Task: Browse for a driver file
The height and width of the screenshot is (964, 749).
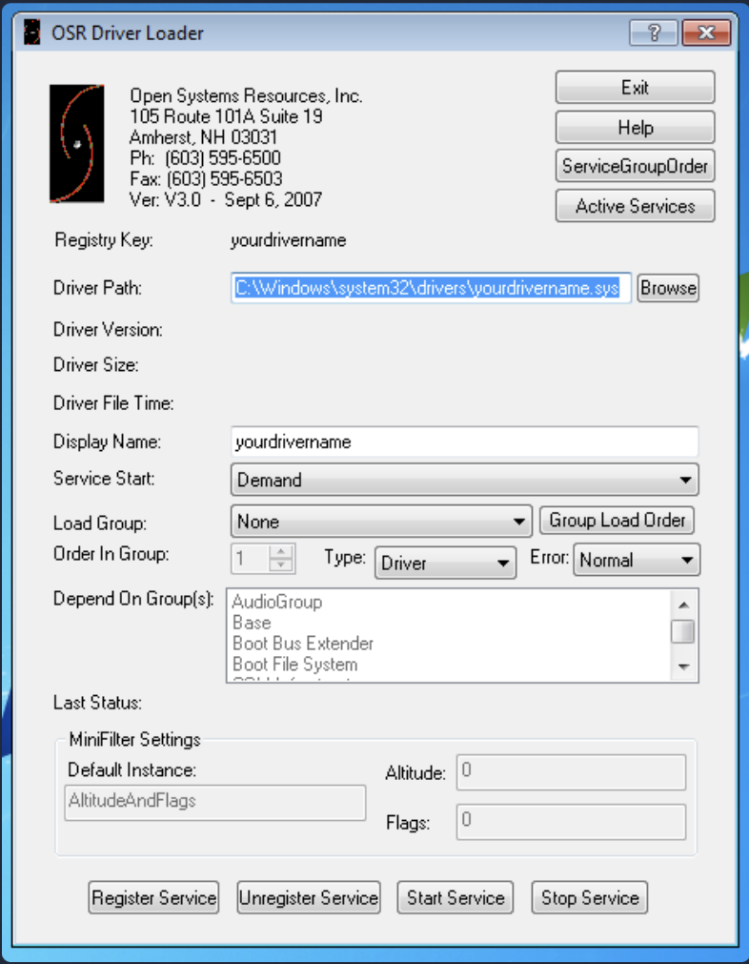Action: point(668,288)
